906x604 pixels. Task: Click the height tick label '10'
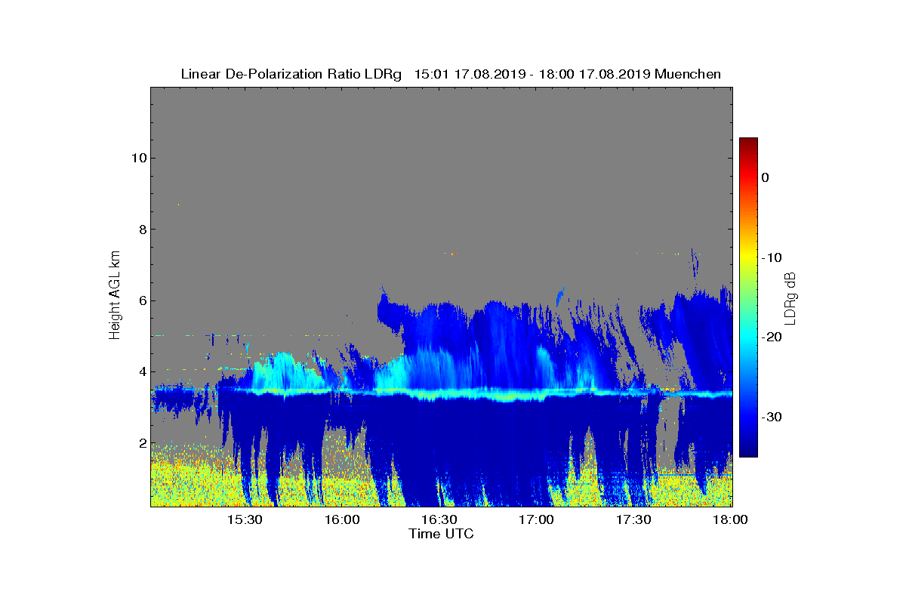137,158
